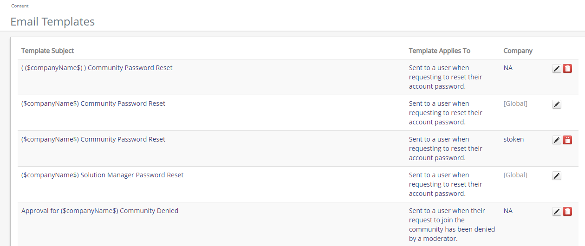Viewport: 585px width, 246px height.
Task: Delete the NA company Community Password Reset template
Action: 567,69
